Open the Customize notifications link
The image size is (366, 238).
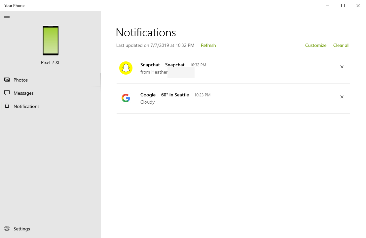tap(315, 45)
